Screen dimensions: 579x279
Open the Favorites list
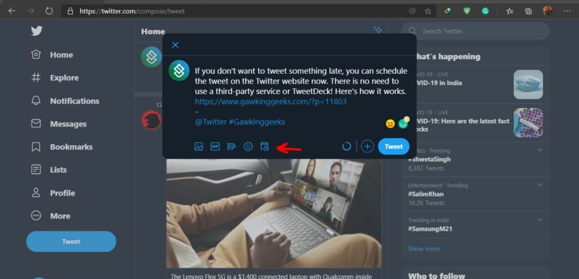(x=510, y=11)
